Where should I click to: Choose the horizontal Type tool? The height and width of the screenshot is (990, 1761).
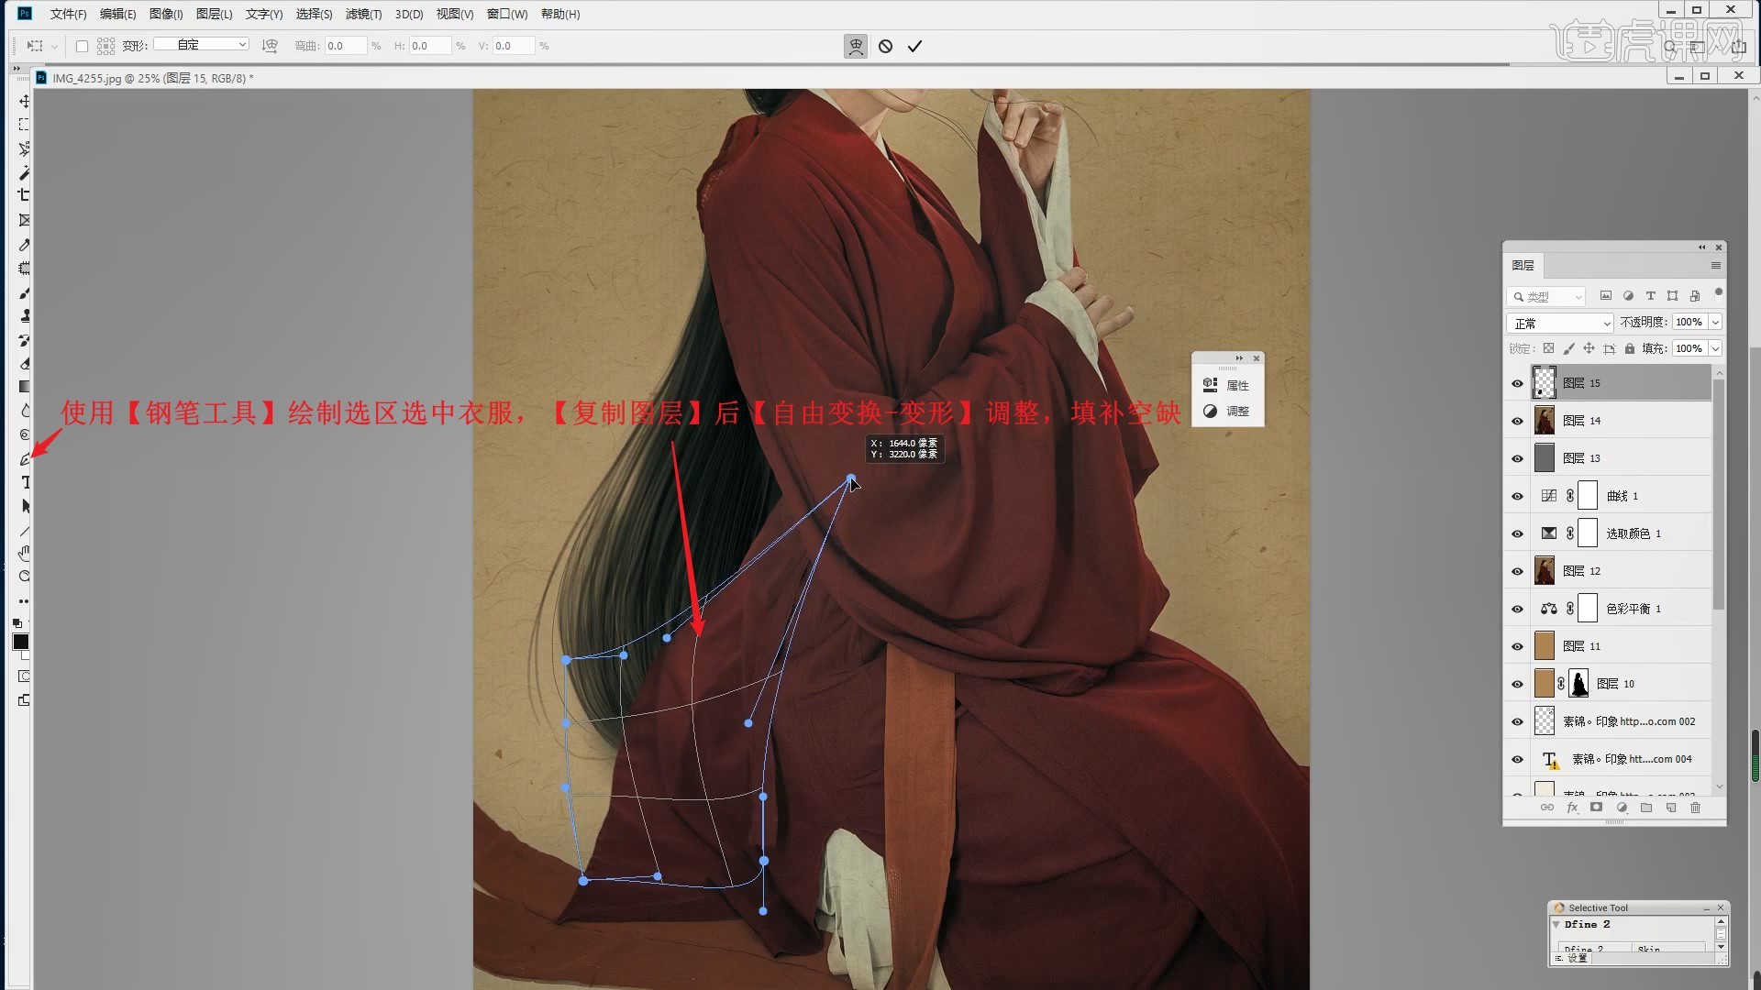(25, 483)
